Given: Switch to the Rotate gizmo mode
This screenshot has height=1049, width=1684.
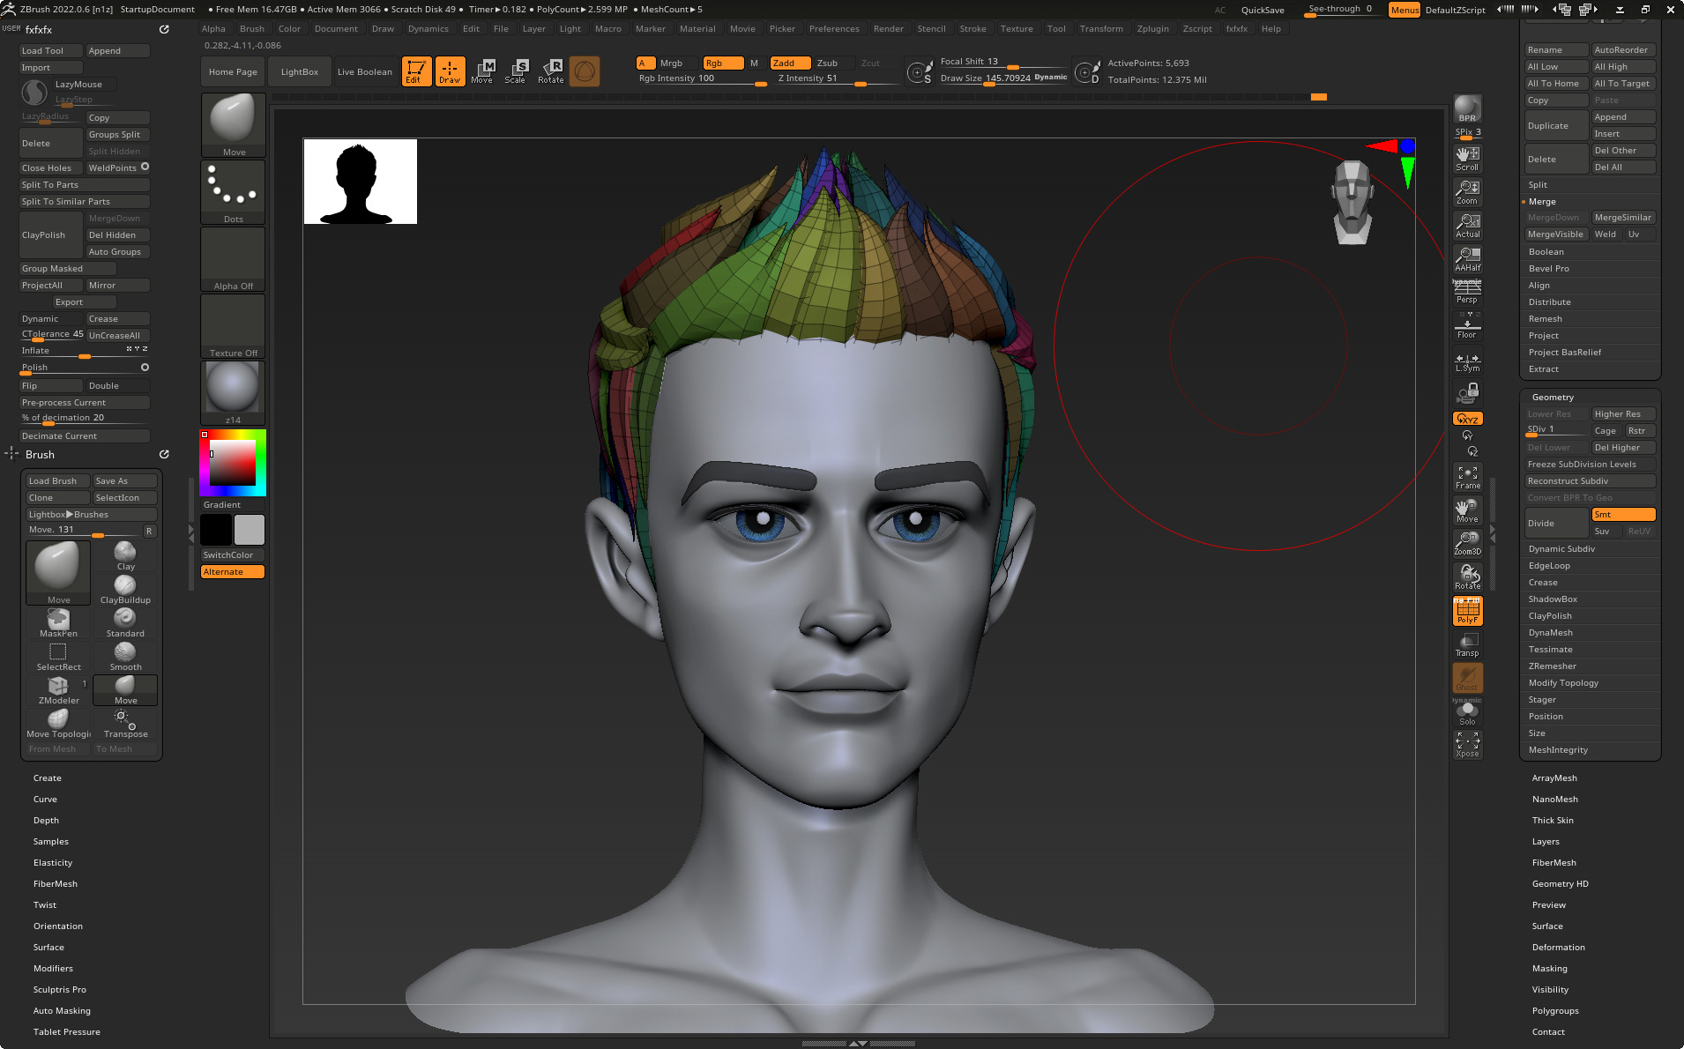Looking at the screenshot, I should (x=551, y=71).
